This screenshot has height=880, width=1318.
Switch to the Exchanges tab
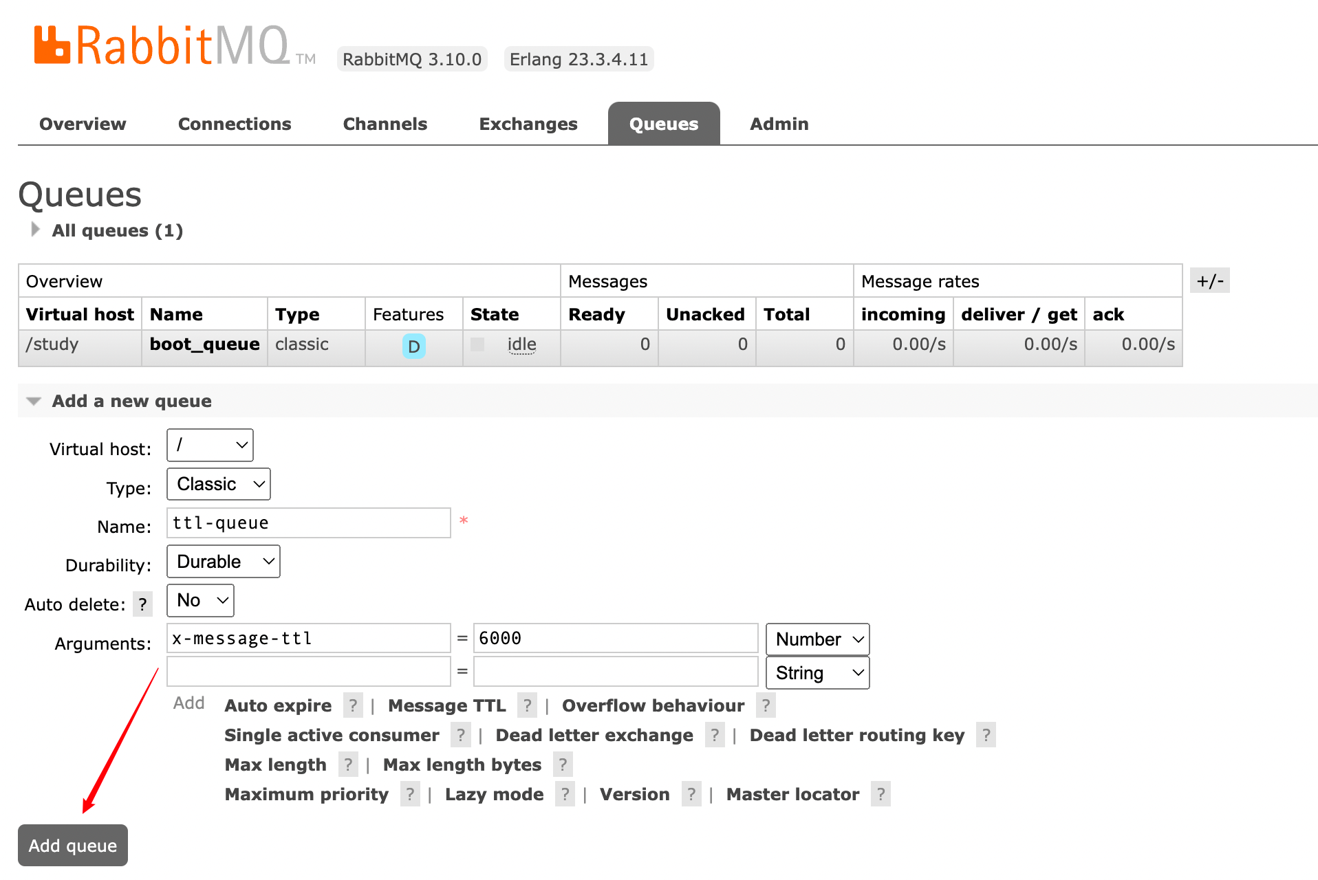[528, 124]
